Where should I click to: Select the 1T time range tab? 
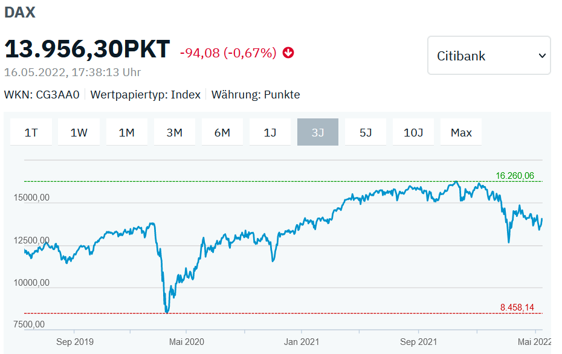point(31,132)
